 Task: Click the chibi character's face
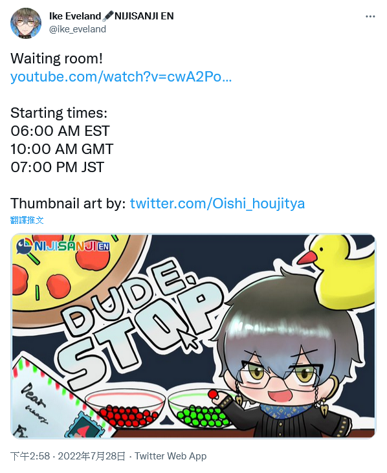(x=279, y=383)
